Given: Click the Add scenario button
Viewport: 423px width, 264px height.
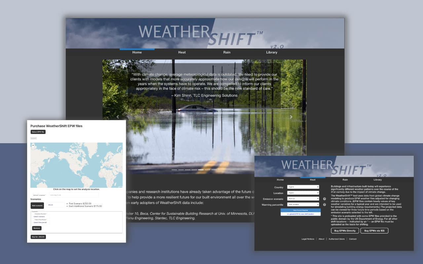Looking at the screenshot, I should click(x=37, y=206).
